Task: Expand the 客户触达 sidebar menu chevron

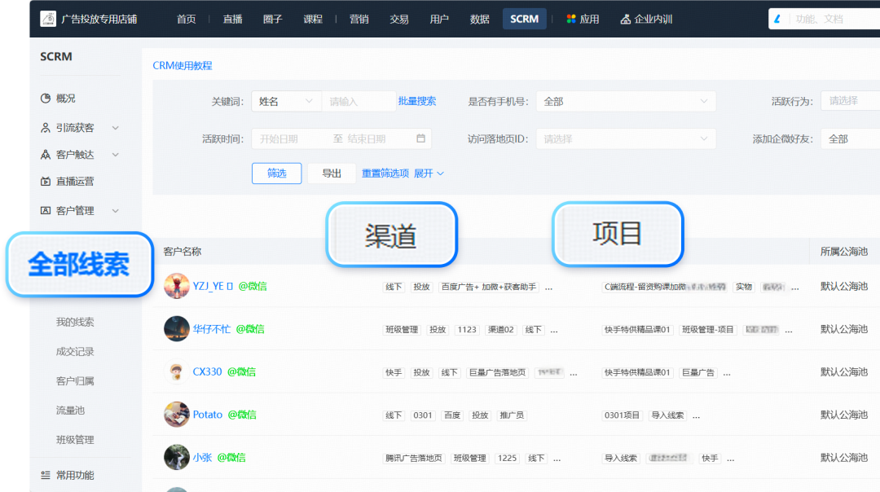Action: click(115, 154)
